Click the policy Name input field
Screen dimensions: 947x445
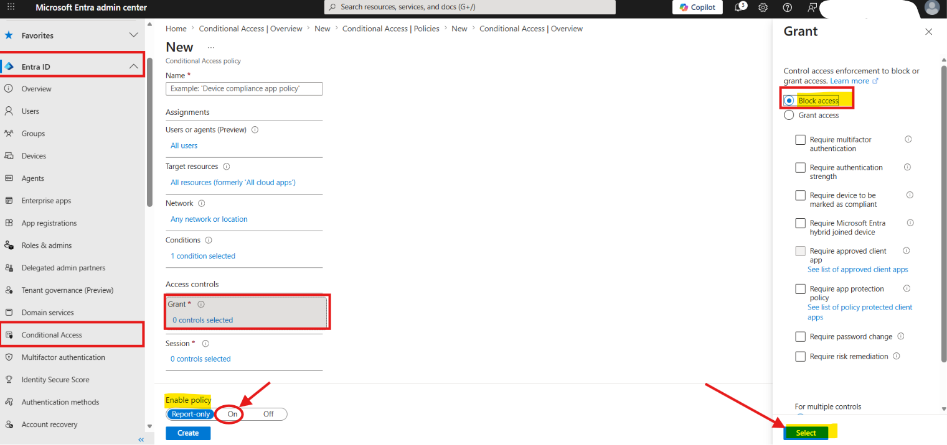tap(244, 88)
